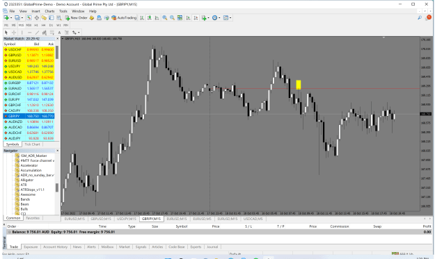Open a new chart via toolbar icon
Screen dimensions: 435x259
tap(6, 18)
